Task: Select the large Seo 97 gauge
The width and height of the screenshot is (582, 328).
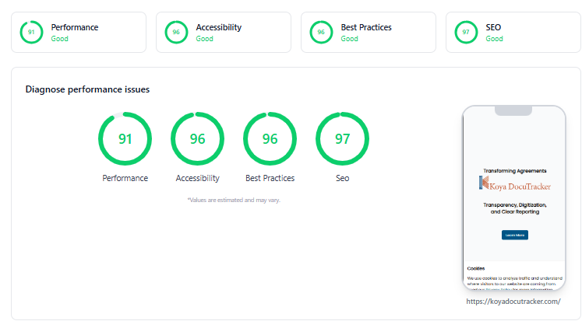Action: point(342,139)
